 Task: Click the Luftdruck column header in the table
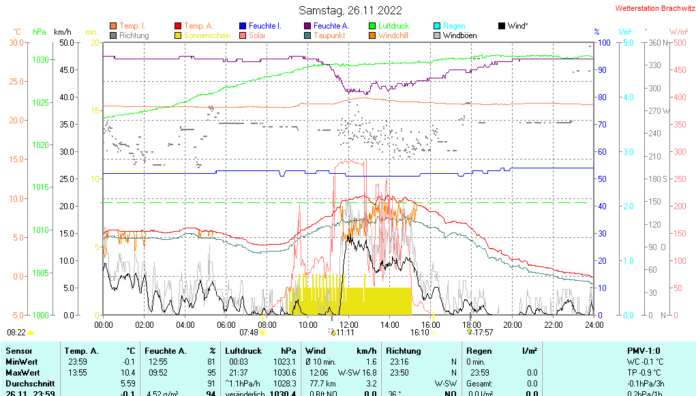[242, 350]
